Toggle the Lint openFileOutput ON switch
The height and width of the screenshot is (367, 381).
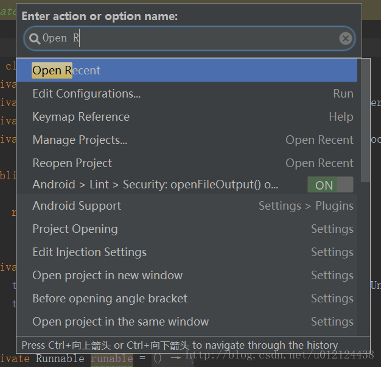(x=330, y=185)
